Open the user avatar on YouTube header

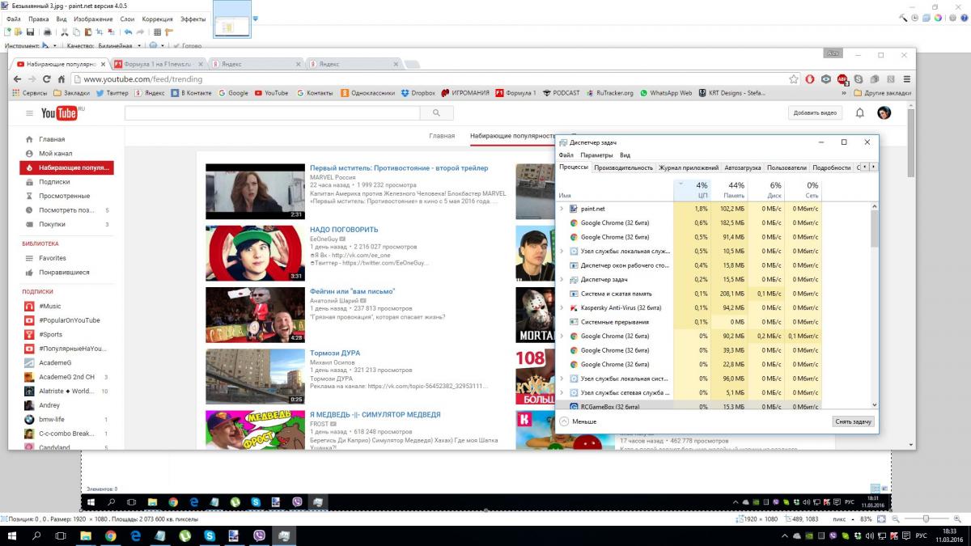pyautogui.click(x=884, y=112)
